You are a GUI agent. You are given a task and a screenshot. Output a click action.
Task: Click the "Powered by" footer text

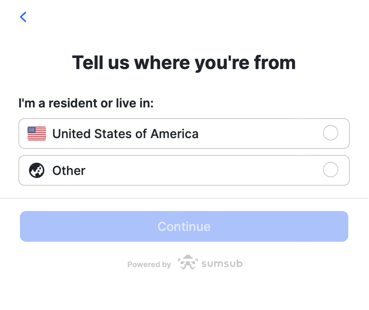(149, 264)
